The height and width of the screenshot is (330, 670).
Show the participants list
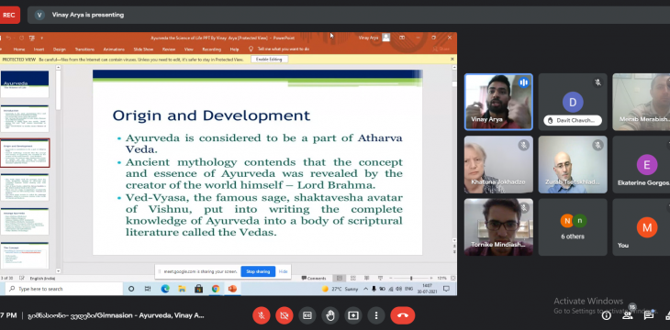[627, 315]
